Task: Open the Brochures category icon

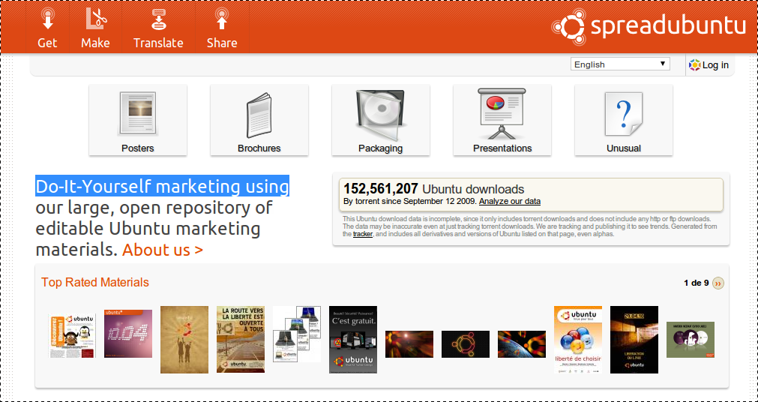Action: pyautogui.click(x=259, y=114)
